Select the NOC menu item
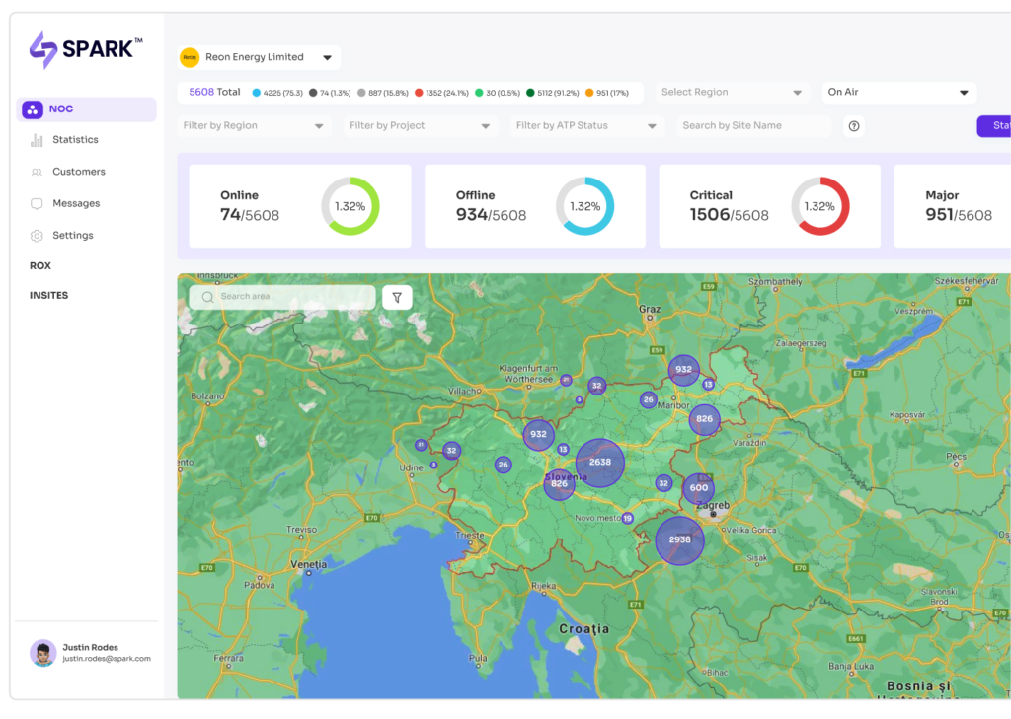 point(87,109)
